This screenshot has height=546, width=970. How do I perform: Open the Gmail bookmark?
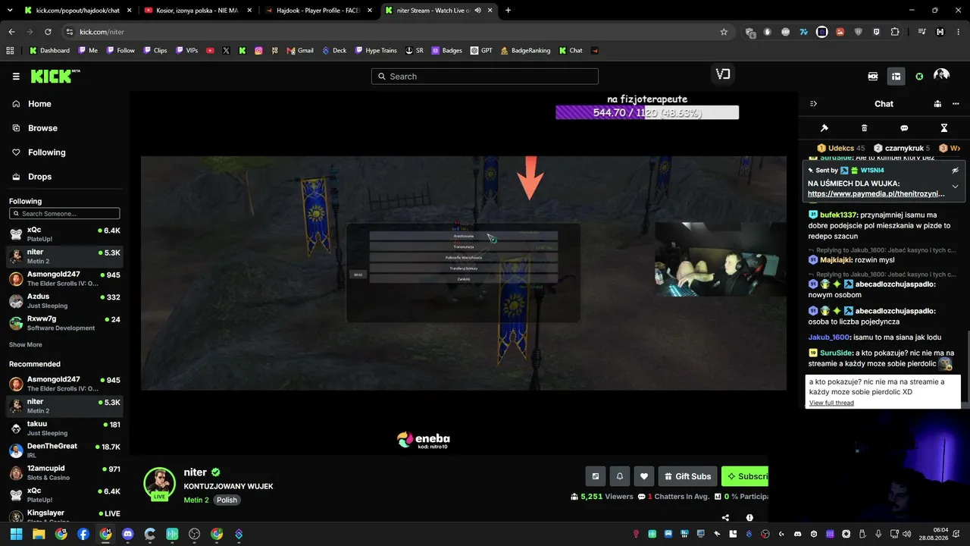[300, 51]
